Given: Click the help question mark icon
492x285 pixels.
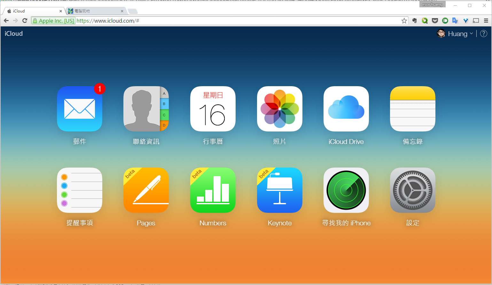Looking at the screenshot, I should point(484,34).
